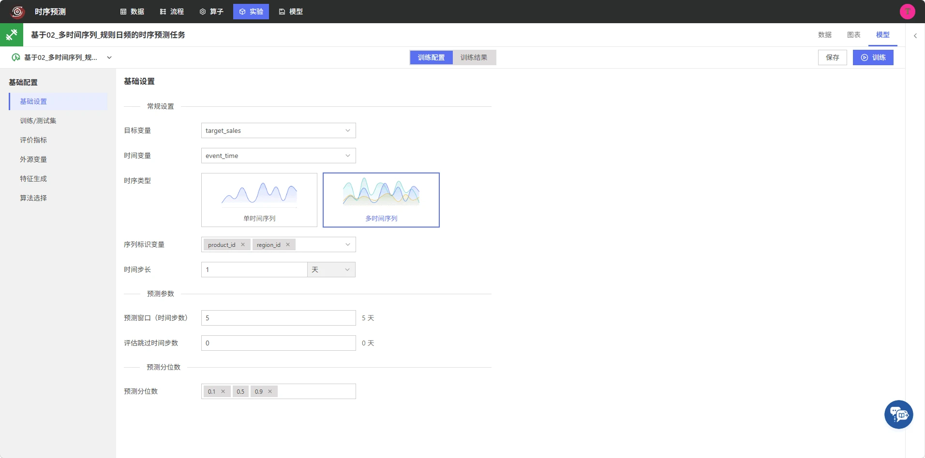Start training with 训练 button
925x458 pixels.
coord(873,57)
